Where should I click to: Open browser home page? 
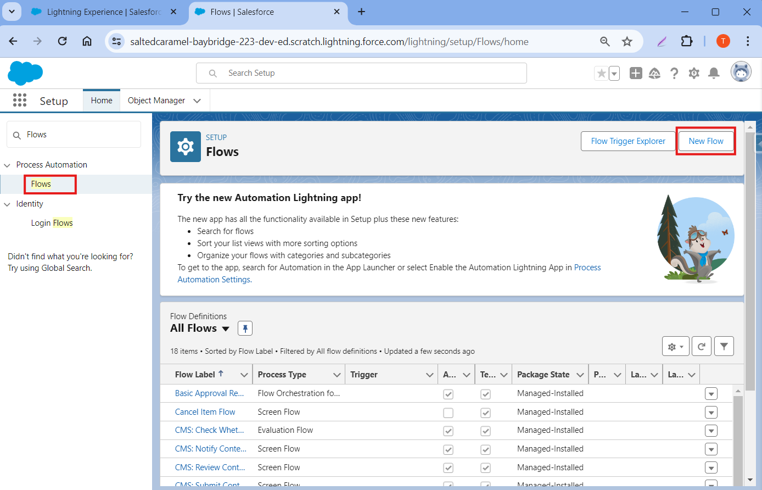(87, 41)
